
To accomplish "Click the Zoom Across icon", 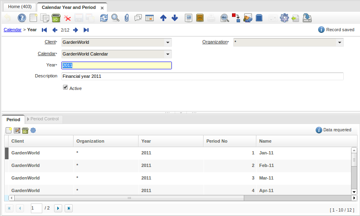I will coord(225,18).
